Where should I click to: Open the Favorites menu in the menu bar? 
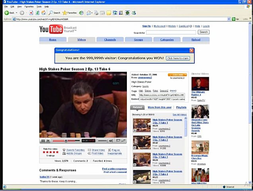click(x=29, y=7)
